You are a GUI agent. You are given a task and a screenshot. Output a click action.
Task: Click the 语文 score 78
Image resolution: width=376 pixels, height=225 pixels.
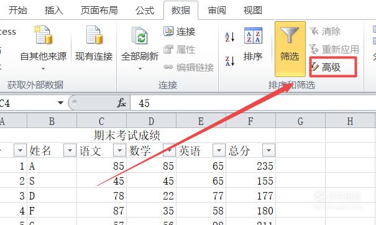[x=101, y=196]
